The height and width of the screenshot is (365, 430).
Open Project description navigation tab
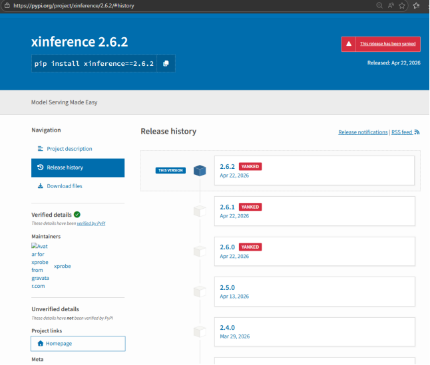69,149
